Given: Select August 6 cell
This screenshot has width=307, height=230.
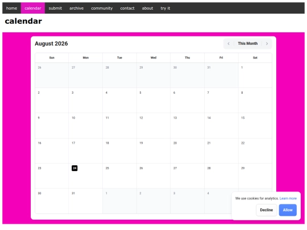Looking at the screenshot, I should (x=188, y=101).
